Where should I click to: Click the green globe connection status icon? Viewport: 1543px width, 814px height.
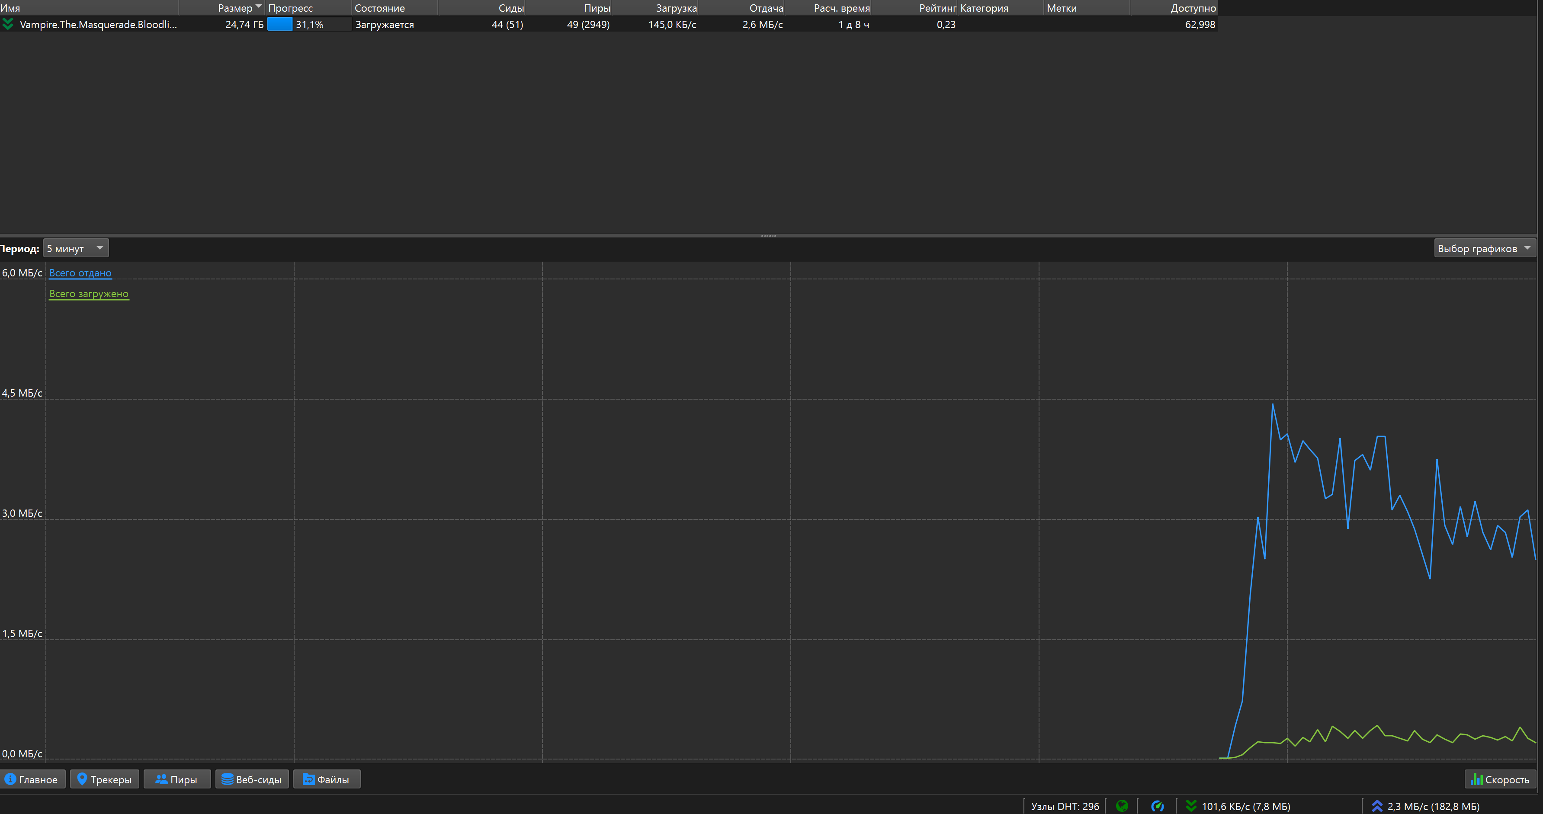pyautogui.click(x=1122, y=806)
